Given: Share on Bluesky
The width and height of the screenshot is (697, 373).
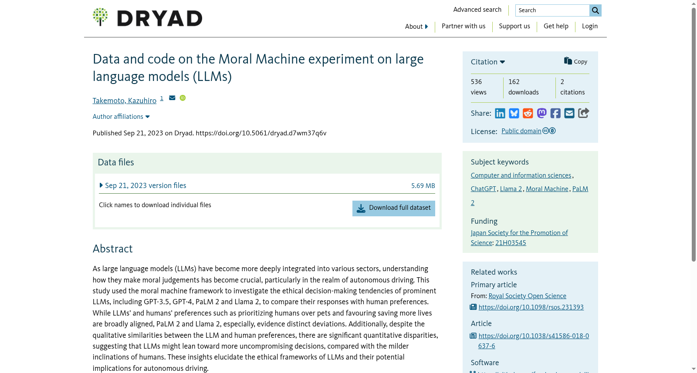Looking at the screenshot, I should click(514, 114).
